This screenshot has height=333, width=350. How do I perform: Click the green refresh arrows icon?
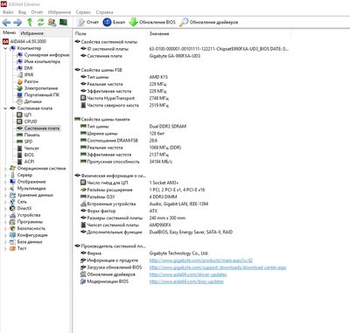(40, 22)
